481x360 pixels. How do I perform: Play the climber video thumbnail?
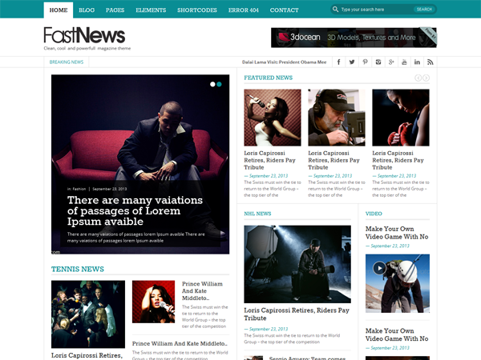coord(379,268)
